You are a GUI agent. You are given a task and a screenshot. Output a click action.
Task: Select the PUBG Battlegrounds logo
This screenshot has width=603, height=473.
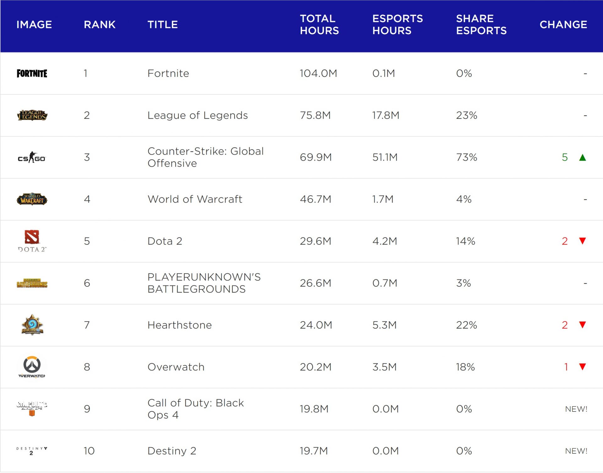pos(32,283)
